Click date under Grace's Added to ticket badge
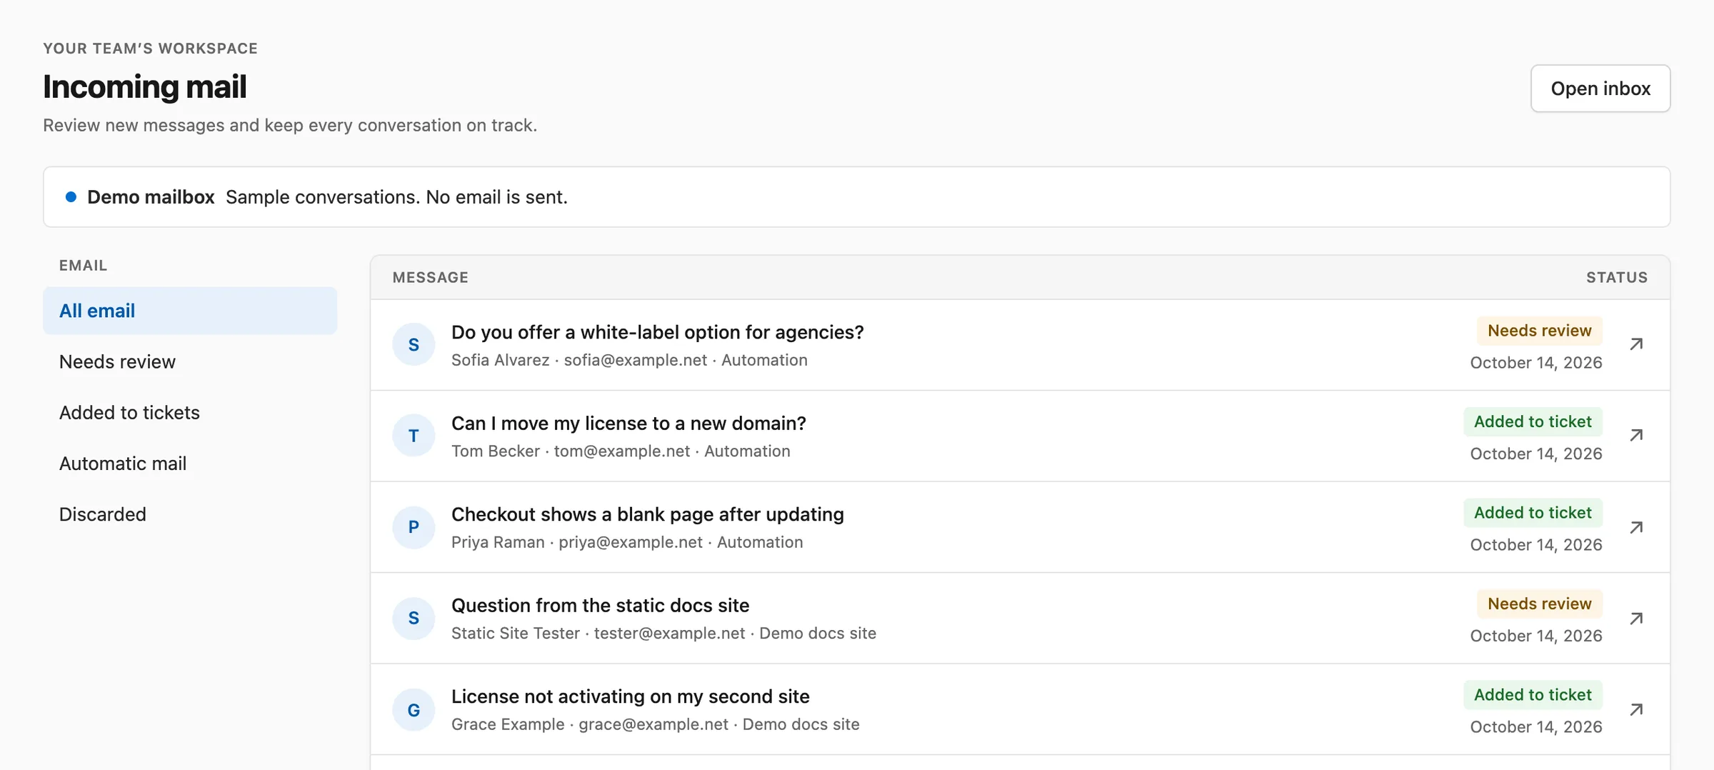This screenshot has width=1714, height=770. coord(1536,727)
